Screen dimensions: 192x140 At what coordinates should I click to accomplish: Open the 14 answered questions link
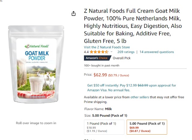(x=157, y=52)
